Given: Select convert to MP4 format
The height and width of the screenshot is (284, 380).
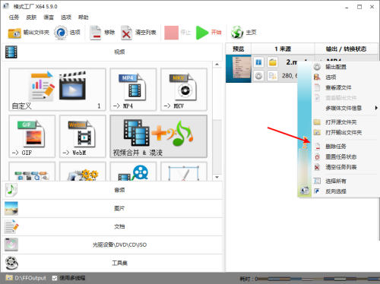Looking at the screenshot, I should coord(133,90).
